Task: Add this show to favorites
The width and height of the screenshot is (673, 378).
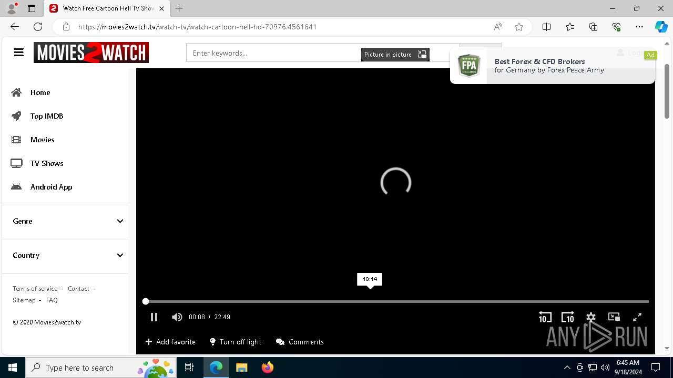Action: 170,342
